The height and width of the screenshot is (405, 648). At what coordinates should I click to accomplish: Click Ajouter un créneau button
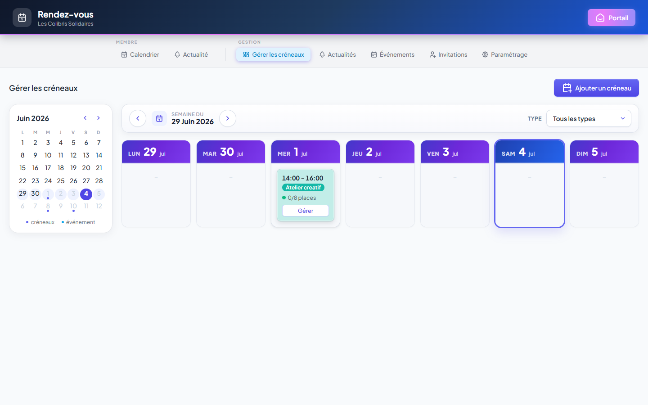coord(596,88)
